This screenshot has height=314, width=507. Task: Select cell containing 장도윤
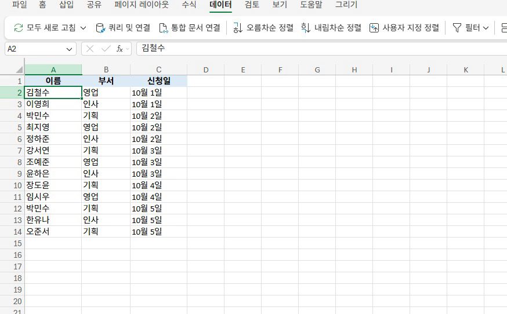pos(53,185)
